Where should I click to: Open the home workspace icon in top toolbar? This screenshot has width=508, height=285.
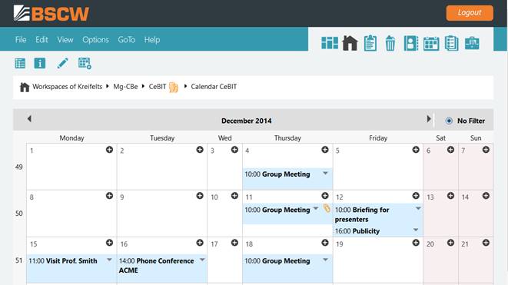(x=350, y=43)
